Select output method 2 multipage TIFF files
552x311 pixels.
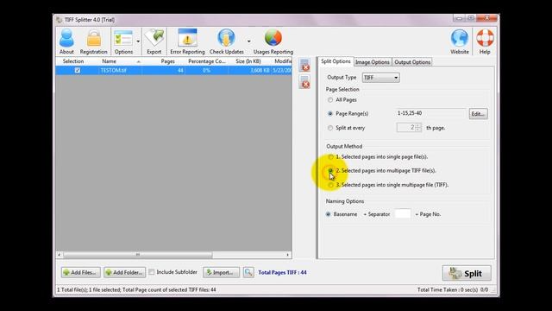click(x=330, y=171)
